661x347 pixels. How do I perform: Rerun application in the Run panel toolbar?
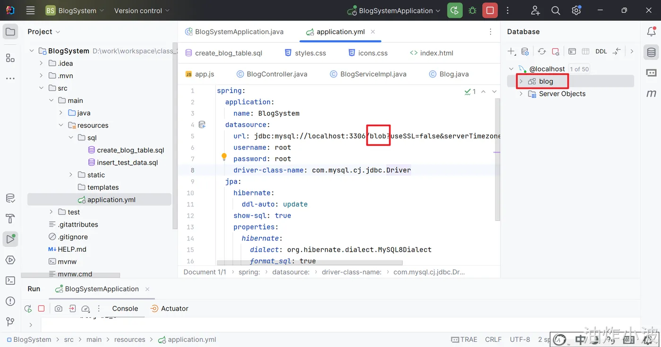click(x=28, y=309)
